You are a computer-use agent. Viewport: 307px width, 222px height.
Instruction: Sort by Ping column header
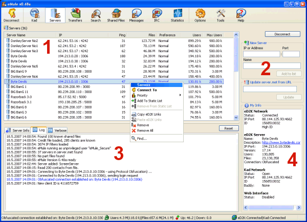(118, 35)
